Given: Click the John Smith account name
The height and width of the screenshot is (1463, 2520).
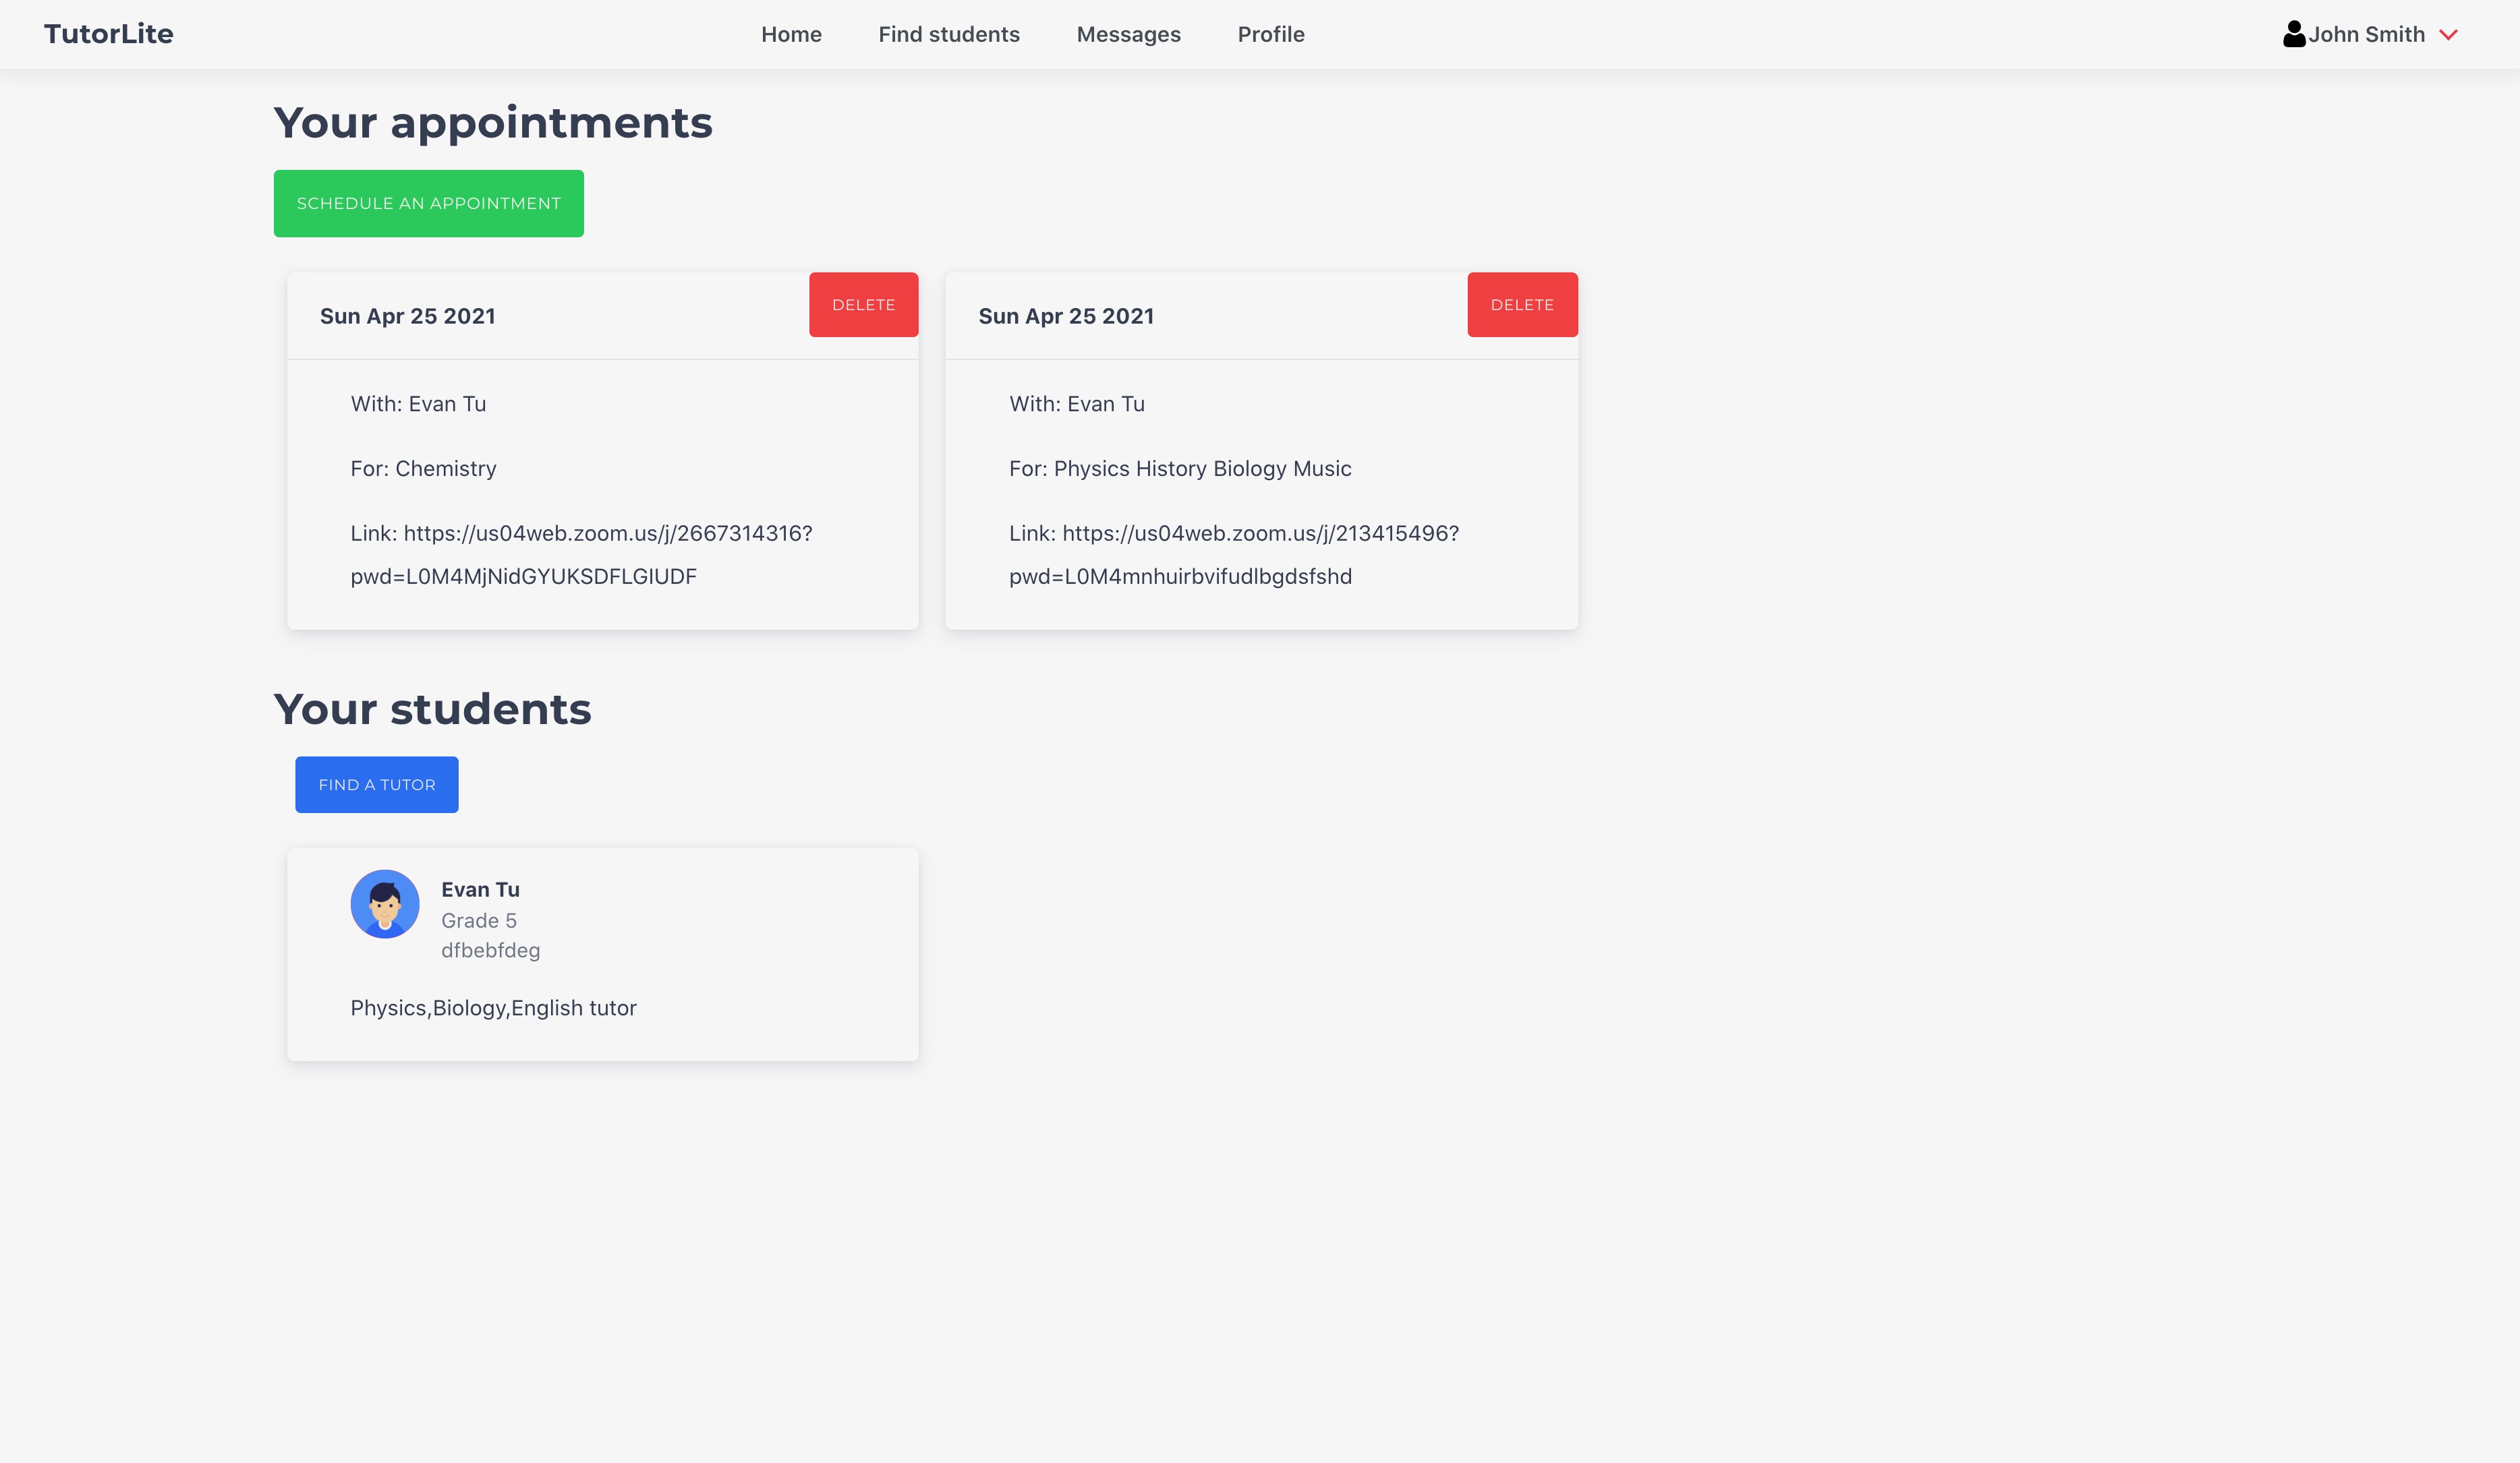Looking at the screenshot, I should (x=2366, y=34).
